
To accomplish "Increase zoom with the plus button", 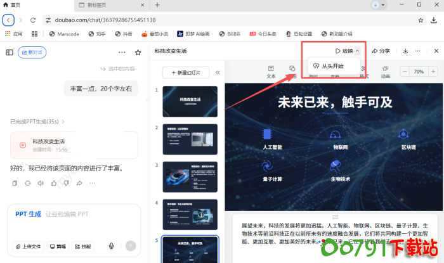I will pos(433,72).
